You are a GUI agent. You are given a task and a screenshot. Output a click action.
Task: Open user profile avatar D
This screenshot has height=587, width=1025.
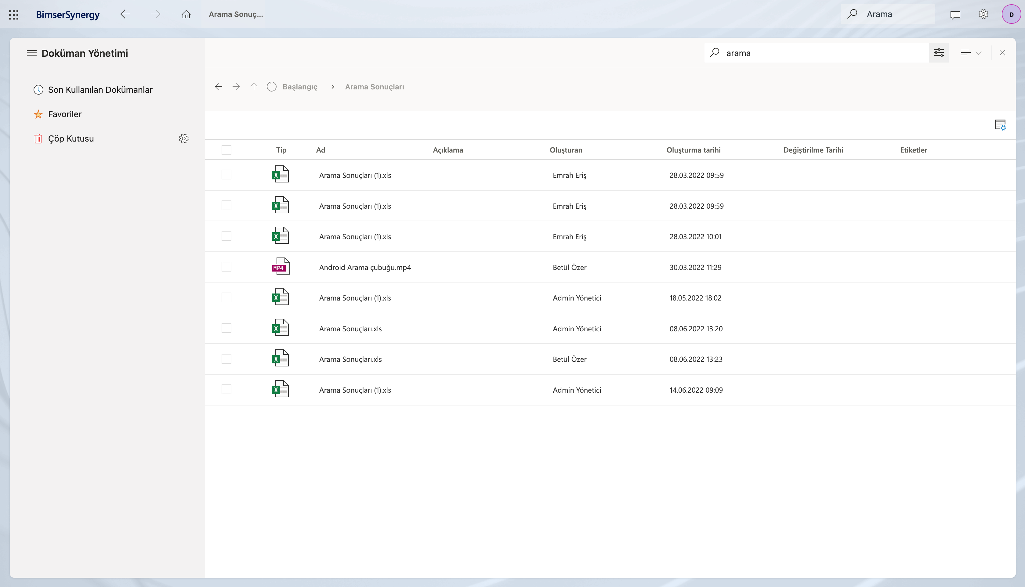tap(1011, 15)
